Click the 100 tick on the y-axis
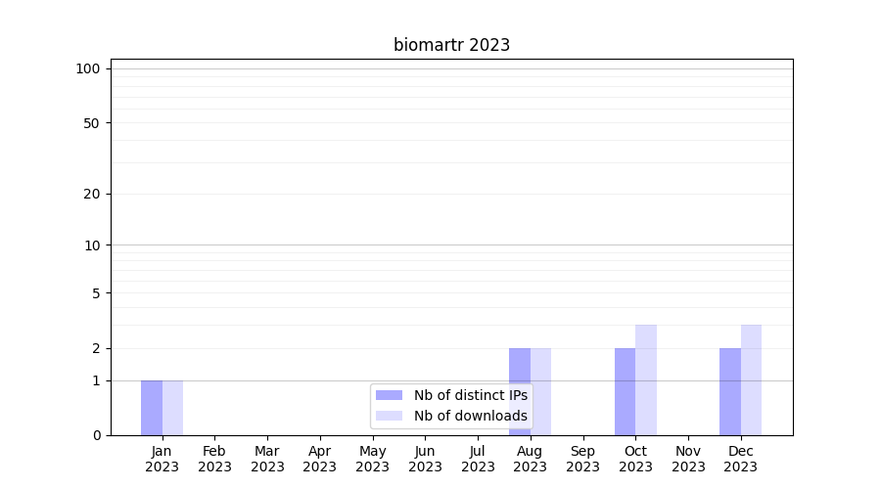 (x=88, y=68)
